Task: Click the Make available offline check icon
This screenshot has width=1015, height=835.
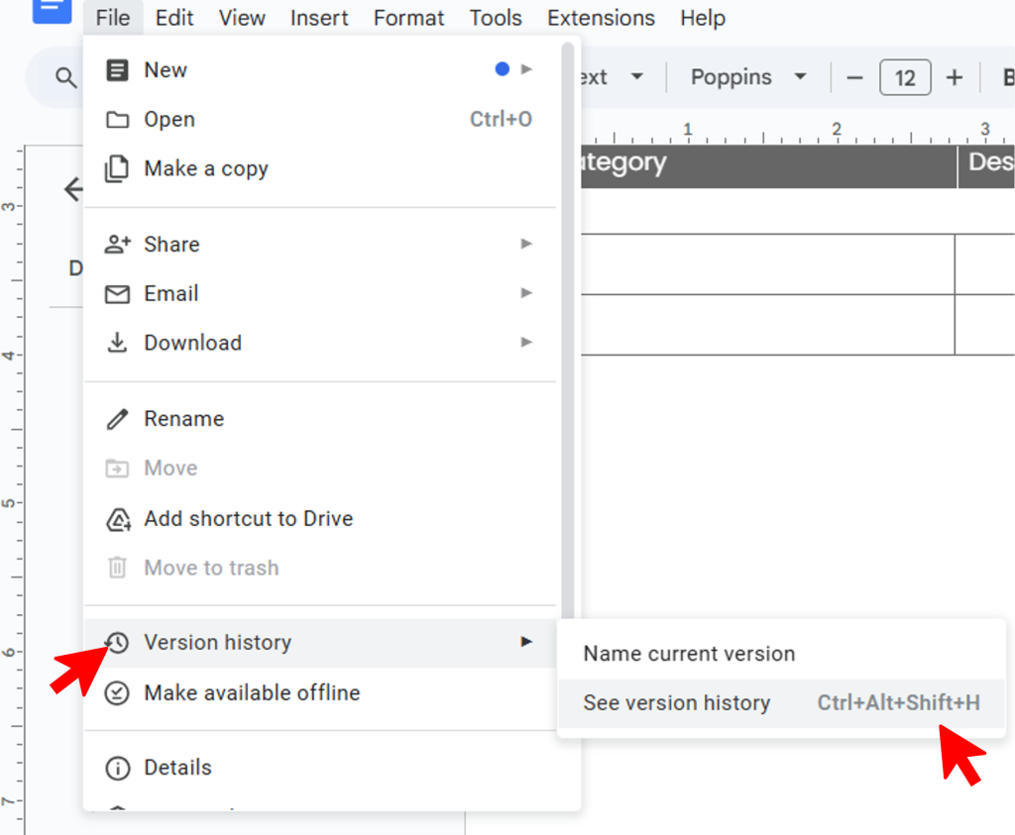Action: tap(117, 693)
